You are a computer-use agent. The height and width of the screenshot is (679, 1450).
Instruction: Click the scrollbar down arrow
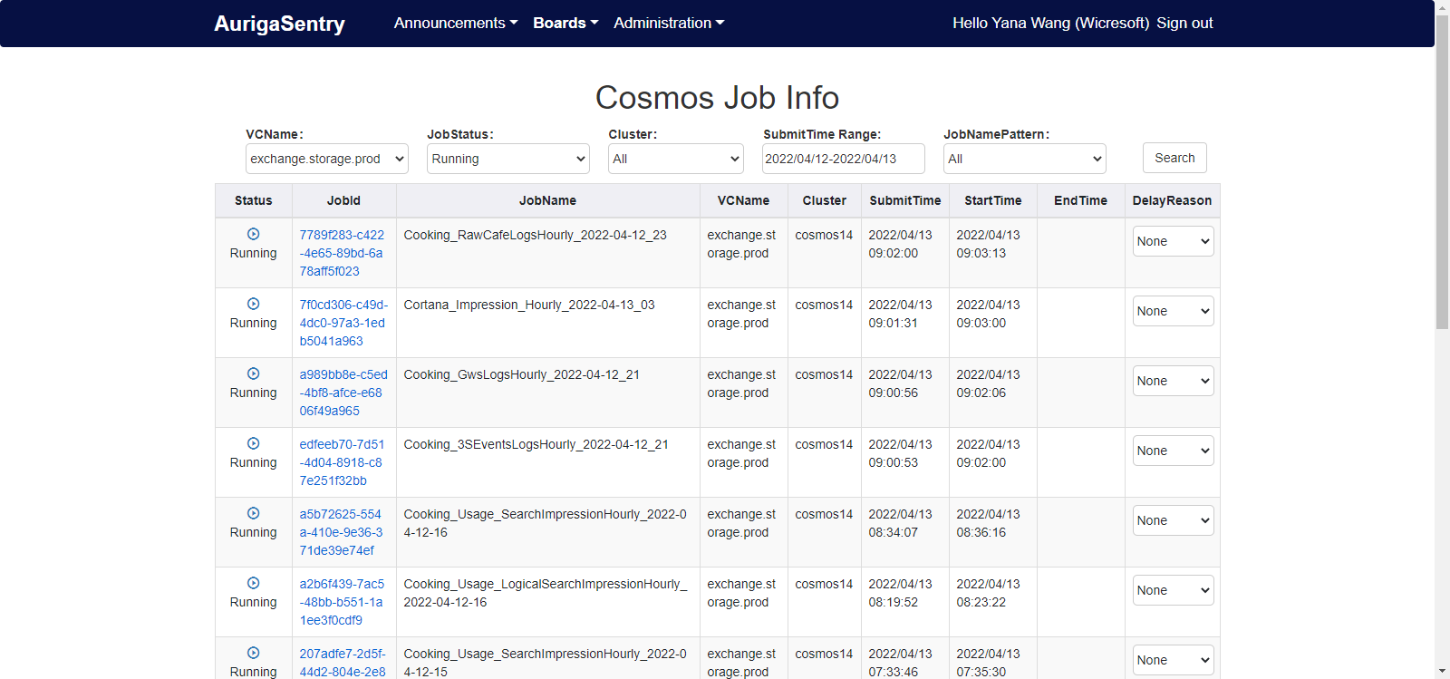point(1442,672)
